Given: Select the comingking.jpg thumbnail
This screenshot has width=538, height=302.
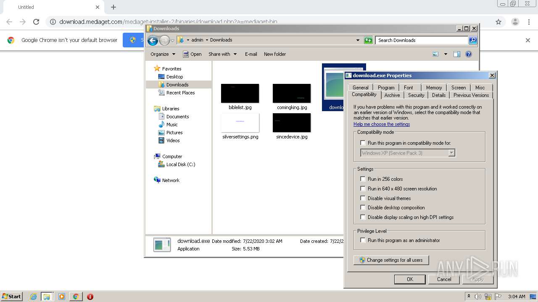Looking at the screenshot, I should coord(292,94).
